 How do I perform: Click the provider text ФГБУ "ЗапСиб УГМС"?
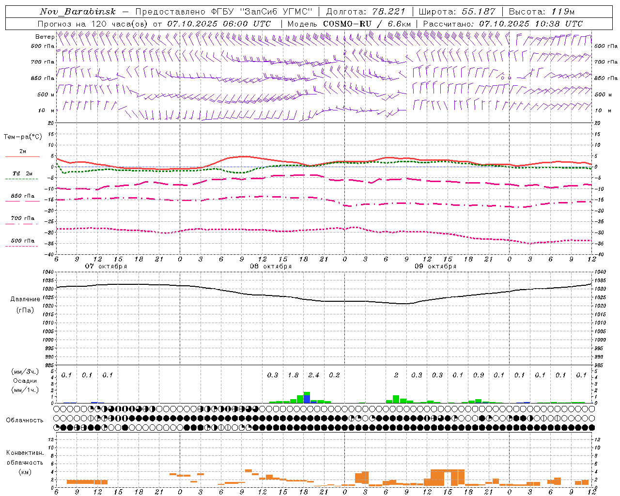click(x=262, y=12)
